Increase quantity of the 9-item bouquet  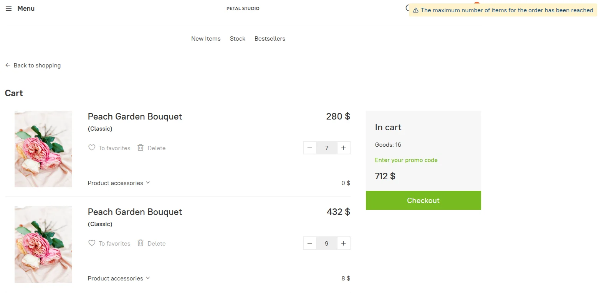344,243
